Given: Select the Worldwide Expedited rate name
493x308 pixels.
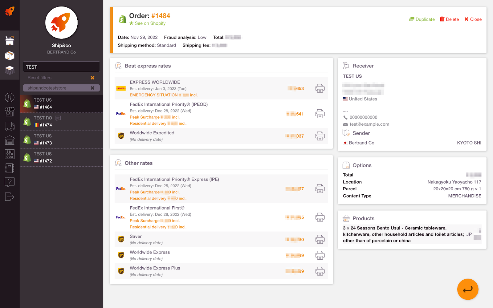Looking at the screenshot, I should (152, 133).
